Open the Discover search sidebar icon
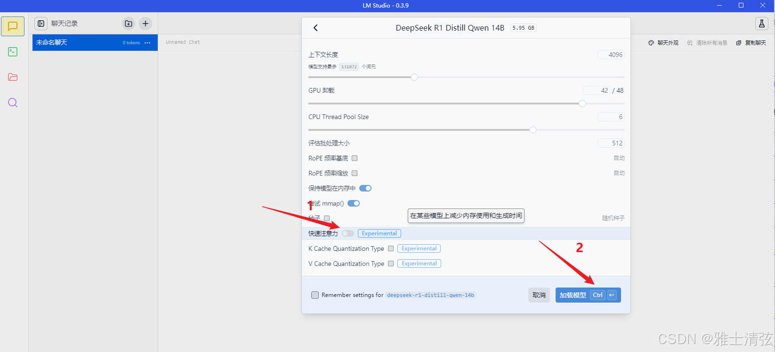The height and width of the screenshot is (352, 775). 13,103
